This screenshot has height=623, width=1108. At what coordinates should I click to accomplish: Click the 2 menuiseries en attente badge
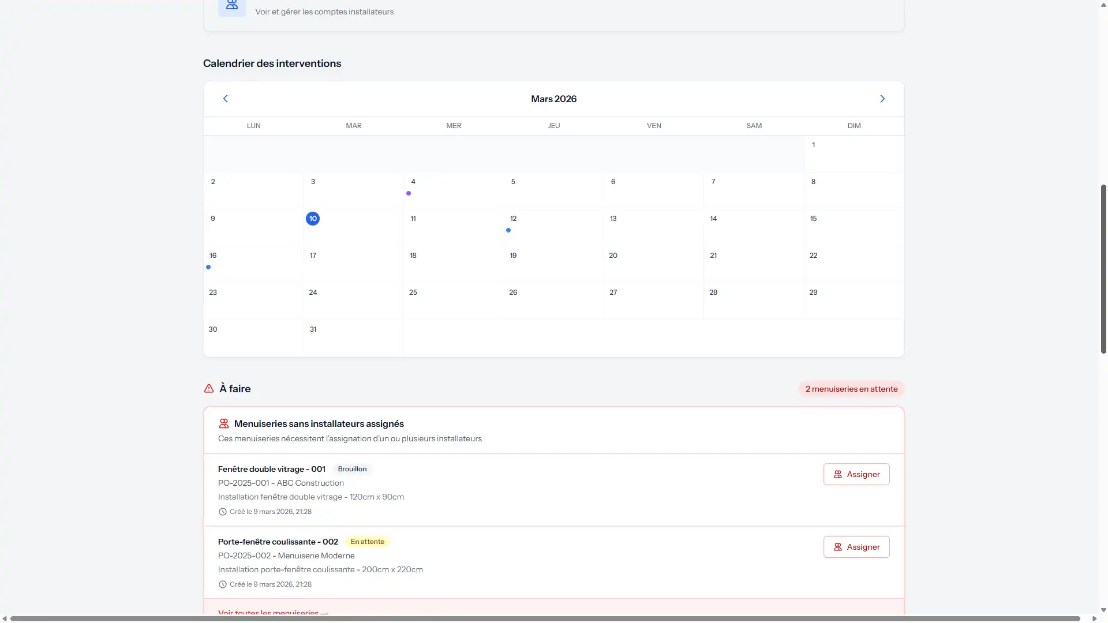pos(851,389)
